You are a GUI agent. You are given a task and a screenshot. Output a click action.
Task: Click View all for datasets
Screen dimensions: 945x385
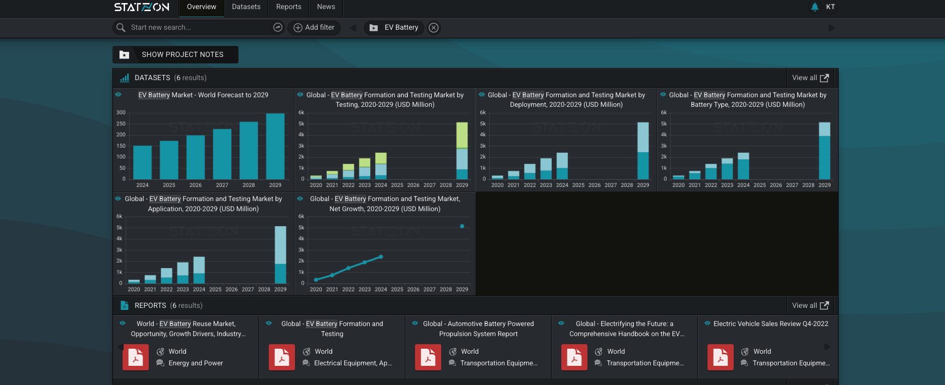[810, 78]
